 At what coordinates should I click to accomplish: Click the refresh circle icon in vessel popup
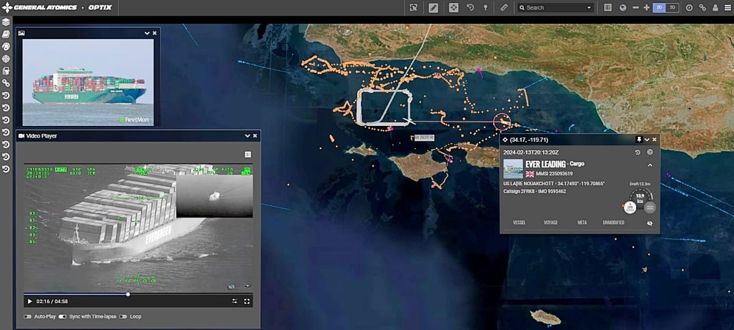[650, 152]
